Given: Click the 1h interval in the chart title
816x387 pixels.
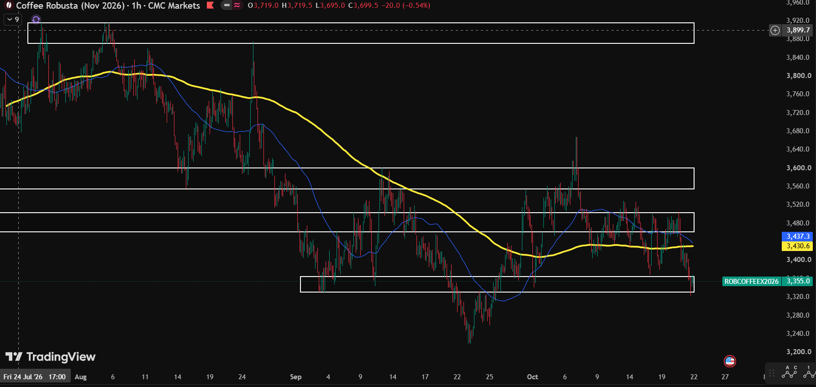Looking at the screenshot, I should point(136,5).
